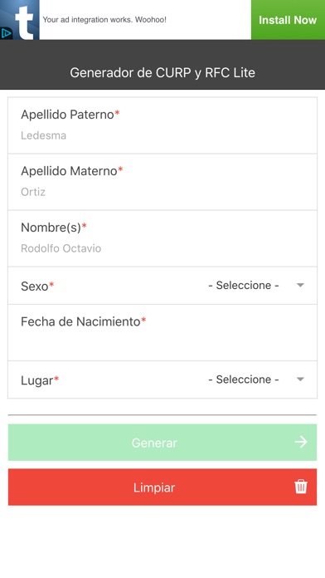Viewport: 325px width, 578px height.
Task: Click the red Limpiar button
Action: [162, 487]
